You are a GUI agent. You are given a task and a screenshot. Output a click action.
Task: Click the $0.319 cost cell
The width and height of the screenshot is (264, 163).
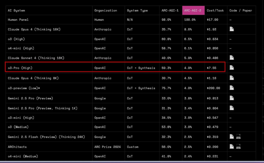(213, 137)
